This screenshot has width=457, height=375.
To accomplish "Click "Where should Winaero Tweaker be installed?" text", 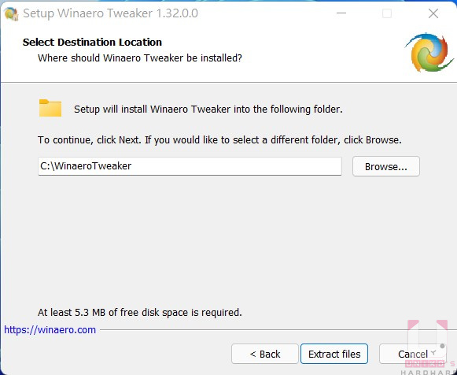I will [139, 58].
